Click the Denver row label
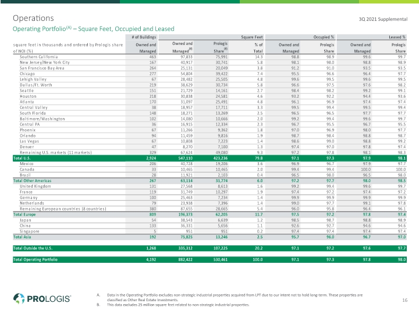This screenshot has width=419, height=314. click(x=27, y=147)
